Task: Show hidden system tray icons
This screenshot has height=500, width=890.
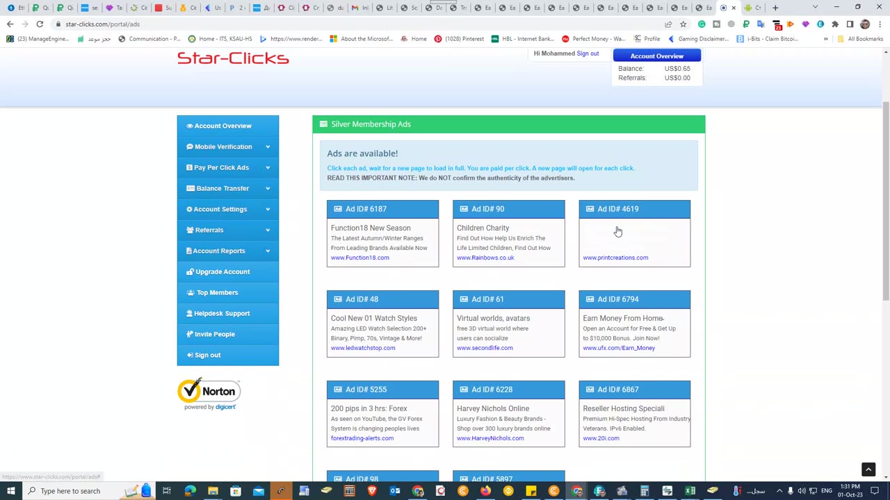Action: coord(779,491)
